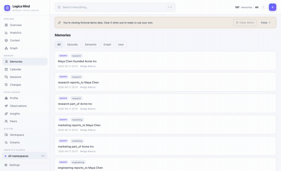Viewport: 281px width, 171px height.
Task: Click the Clear demo button
Action: (245, 23)
